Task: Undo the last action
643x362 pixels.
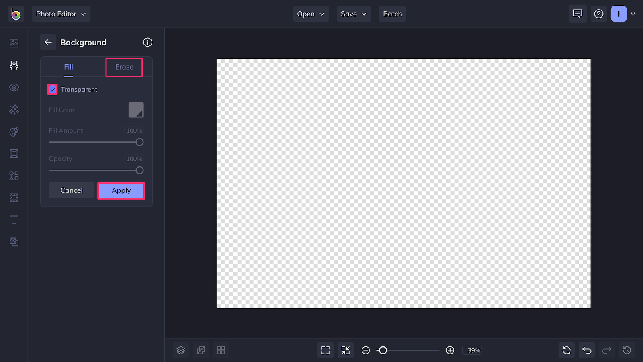Action: (586, 350)
